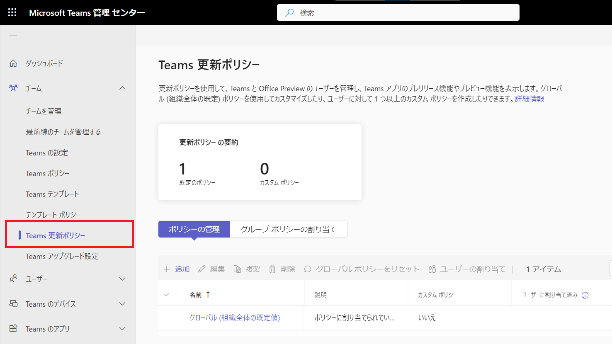
Task: Click the 1 アイテム count text
Action: point(544,269)
